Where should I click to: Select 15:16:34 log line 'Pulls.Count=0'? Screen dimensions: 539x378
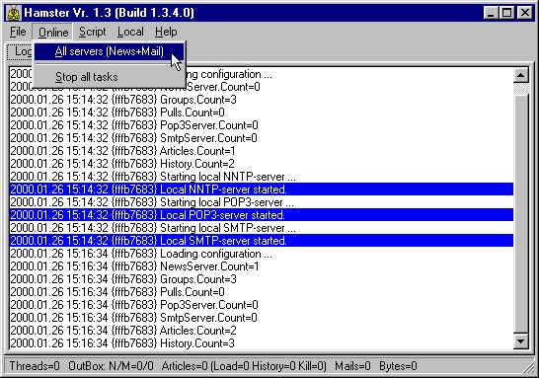pos(262,292)
